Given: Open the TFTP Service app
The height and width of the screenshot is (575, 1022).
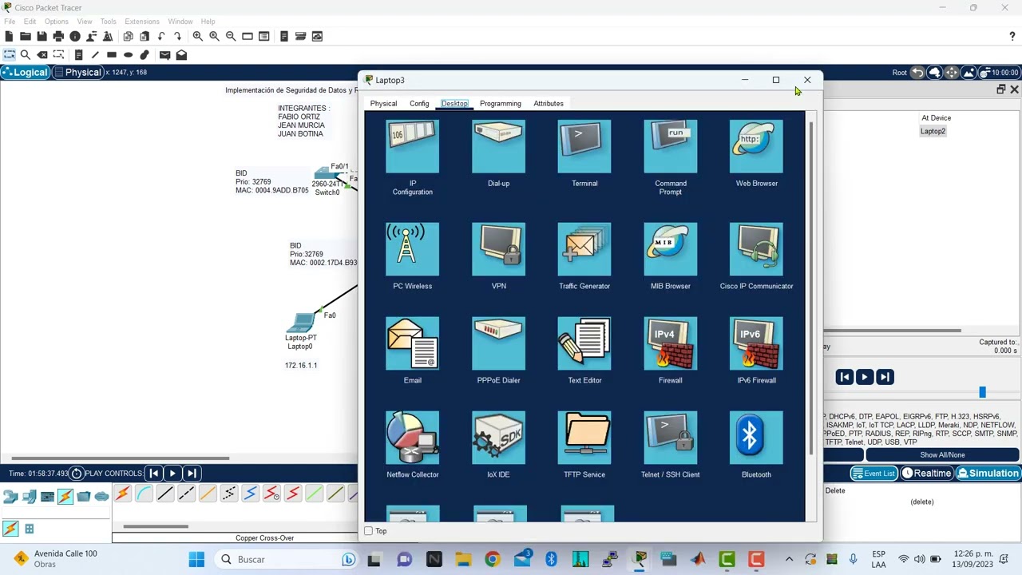Looking at the screenshot, I should 584,438.
